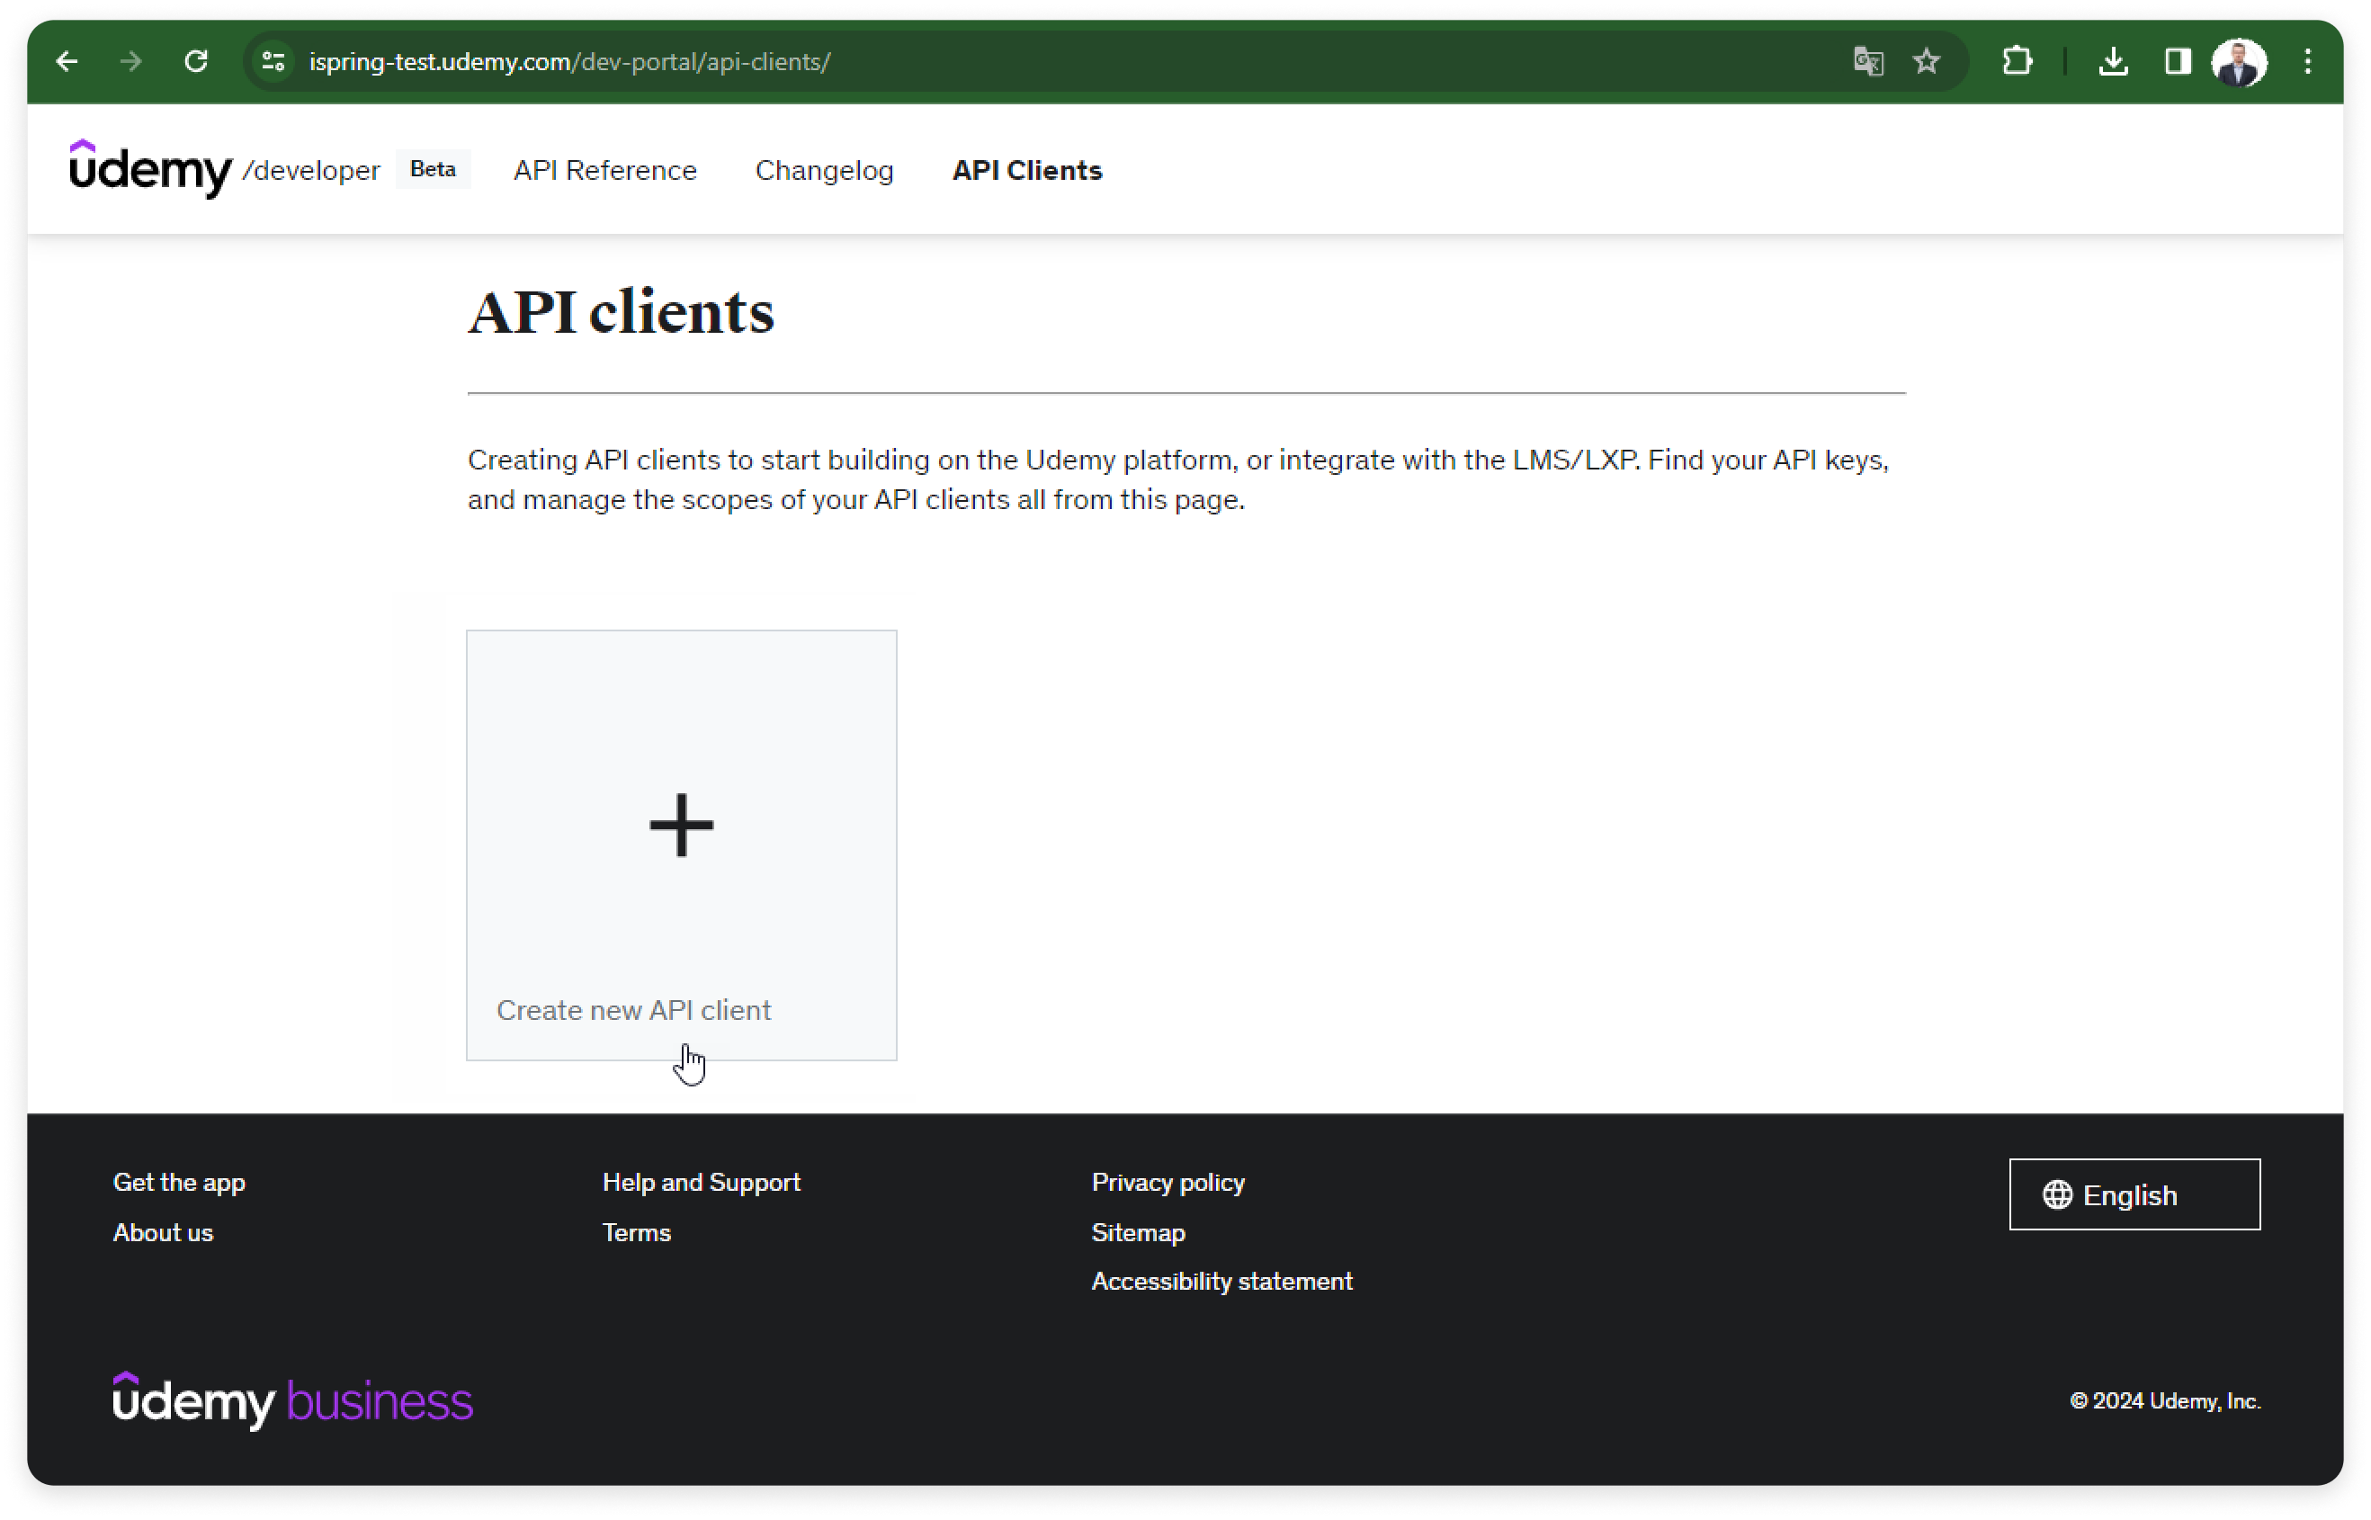2371x1520 pixels.
Task: Open the Chrome profile avatar
Action: click(x=2239, y=62)
